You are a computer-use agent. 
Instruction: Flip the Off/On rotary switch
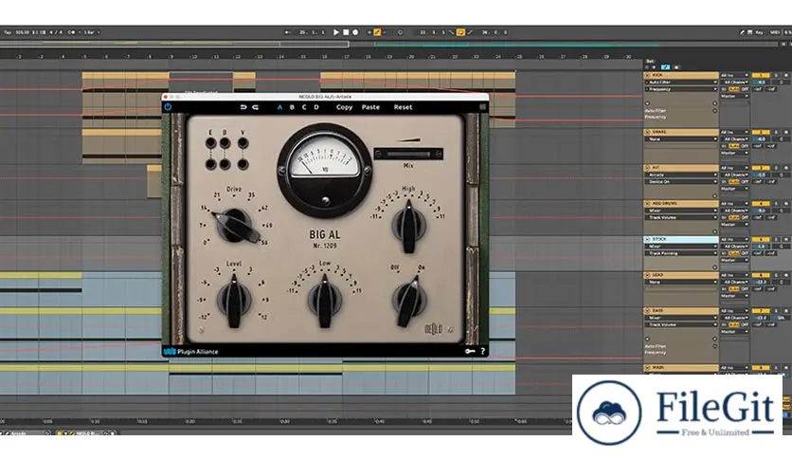click(x=408, y=300)
